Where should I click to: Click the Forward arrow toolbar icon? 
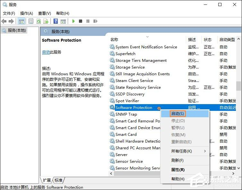11,21
